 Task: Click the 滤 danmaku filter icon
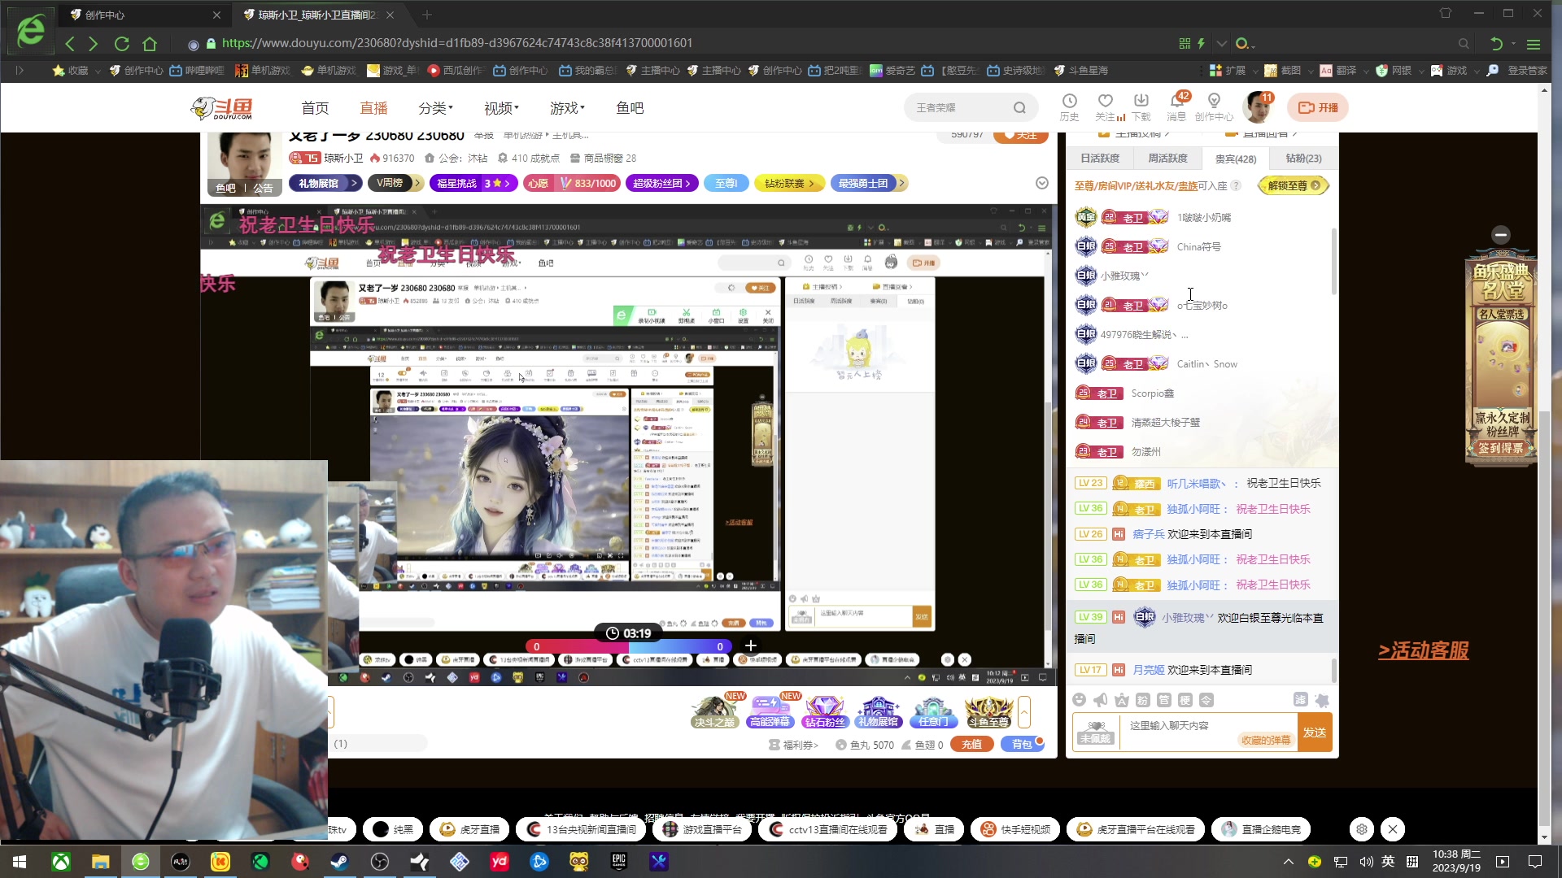1300,700
